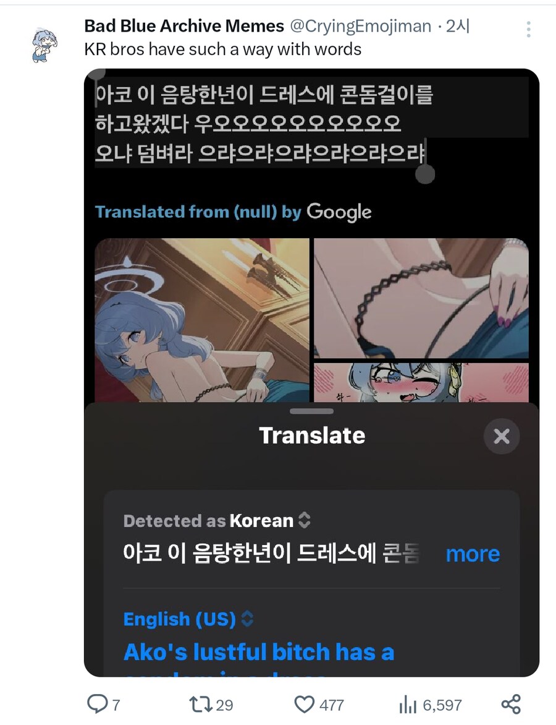Click the translated English text result
This screenshot has height=725, width=556.
point(259,652)
